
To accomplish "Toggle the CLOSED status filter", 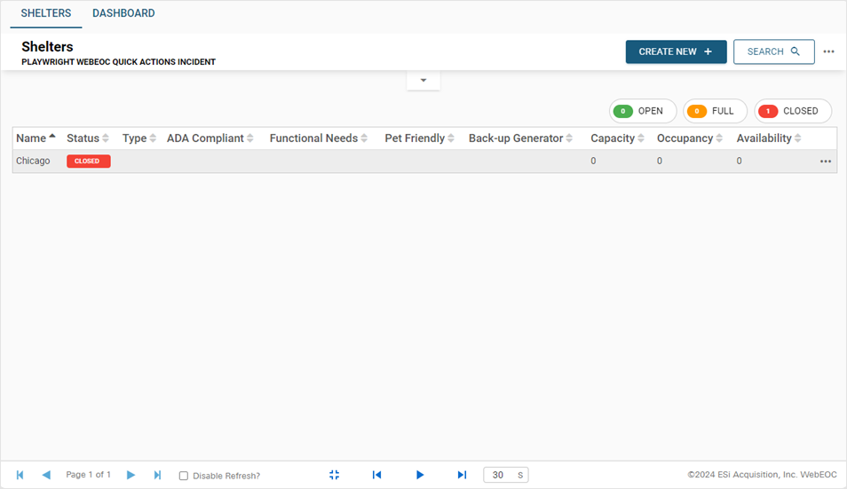I will pyautogui.click(x=792, y=111).
